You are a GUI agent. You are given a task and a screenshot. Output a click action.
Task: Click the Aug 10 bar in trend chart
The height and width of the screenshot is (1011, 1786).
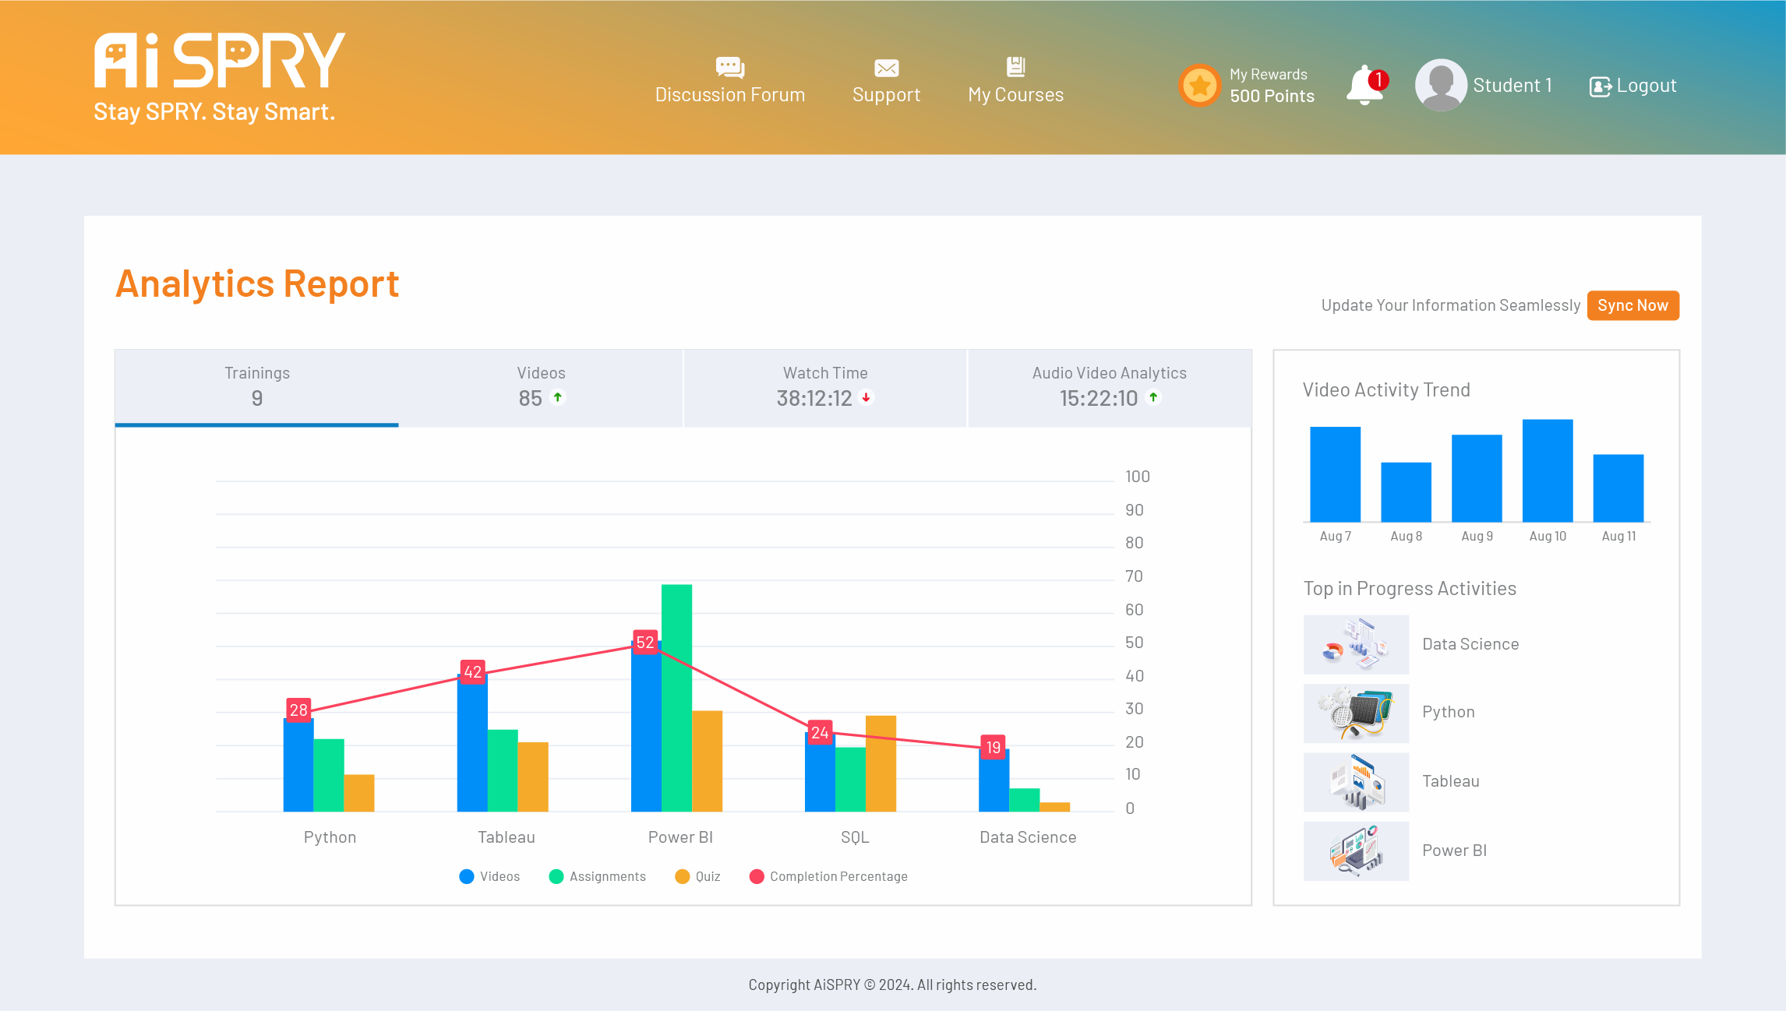(x=1547, y=470)
